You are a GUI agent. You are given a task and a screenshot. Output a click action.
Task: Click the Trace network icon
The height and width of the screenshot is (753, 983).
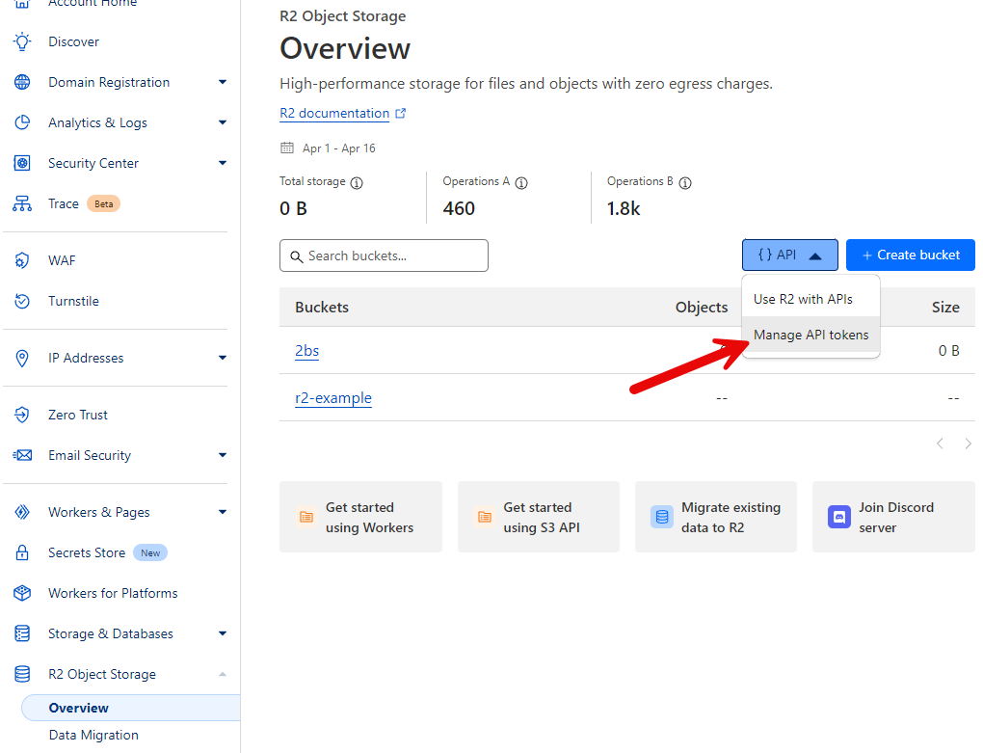click(x=22, y=203)
